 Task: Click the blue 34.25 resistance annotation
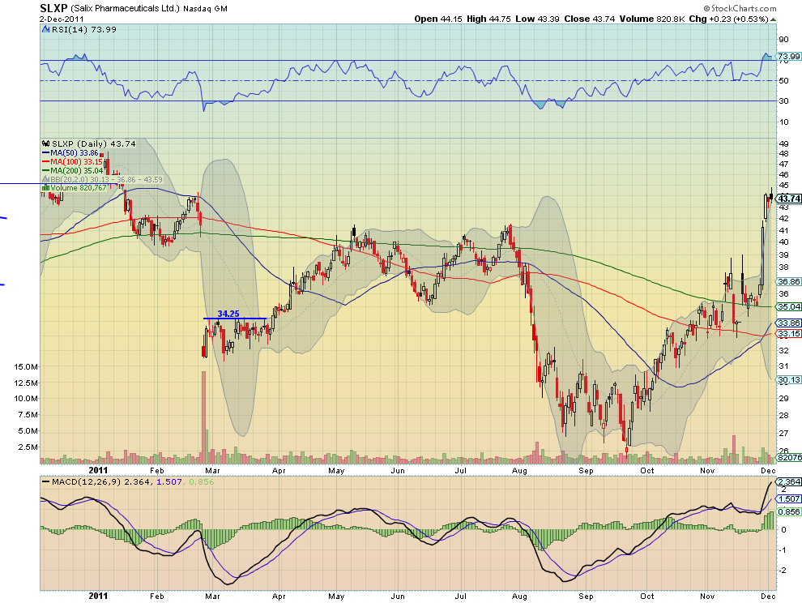(228, 314)
